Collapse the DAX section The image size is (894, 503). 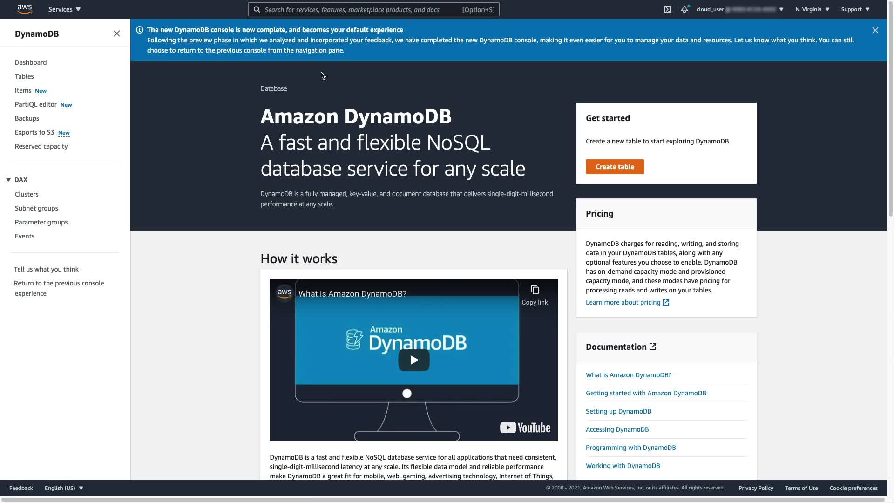point(8,180)
